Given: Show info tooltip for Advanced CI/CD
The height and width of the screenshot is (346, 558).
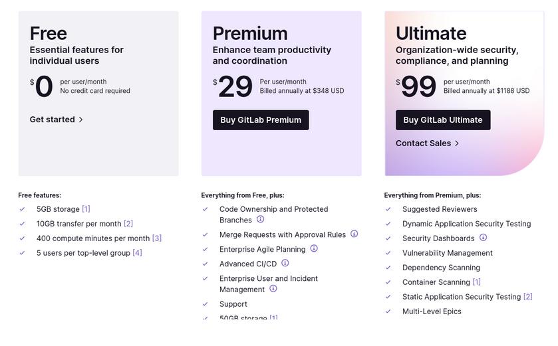Looking at the screenshot, I should tap(285, 263).
